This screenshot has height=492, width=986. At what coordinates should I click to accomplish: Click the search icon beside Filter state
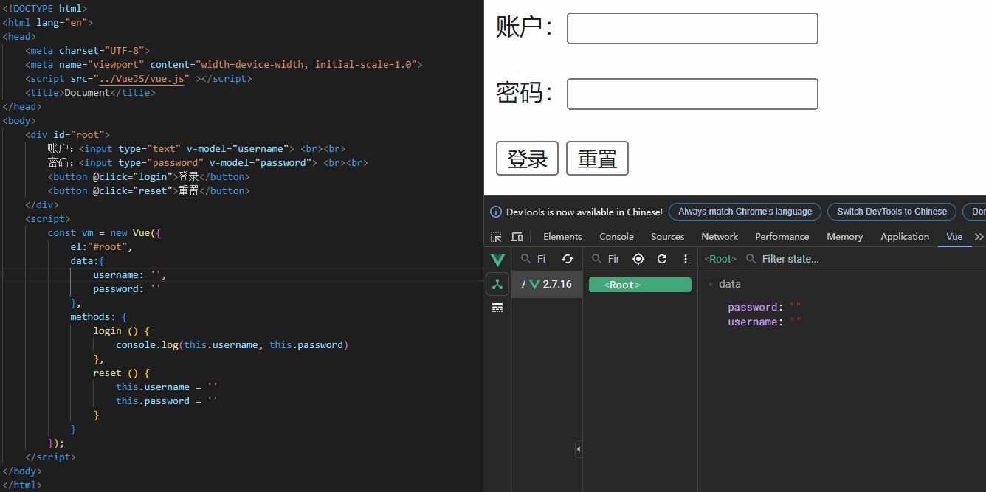751,259
